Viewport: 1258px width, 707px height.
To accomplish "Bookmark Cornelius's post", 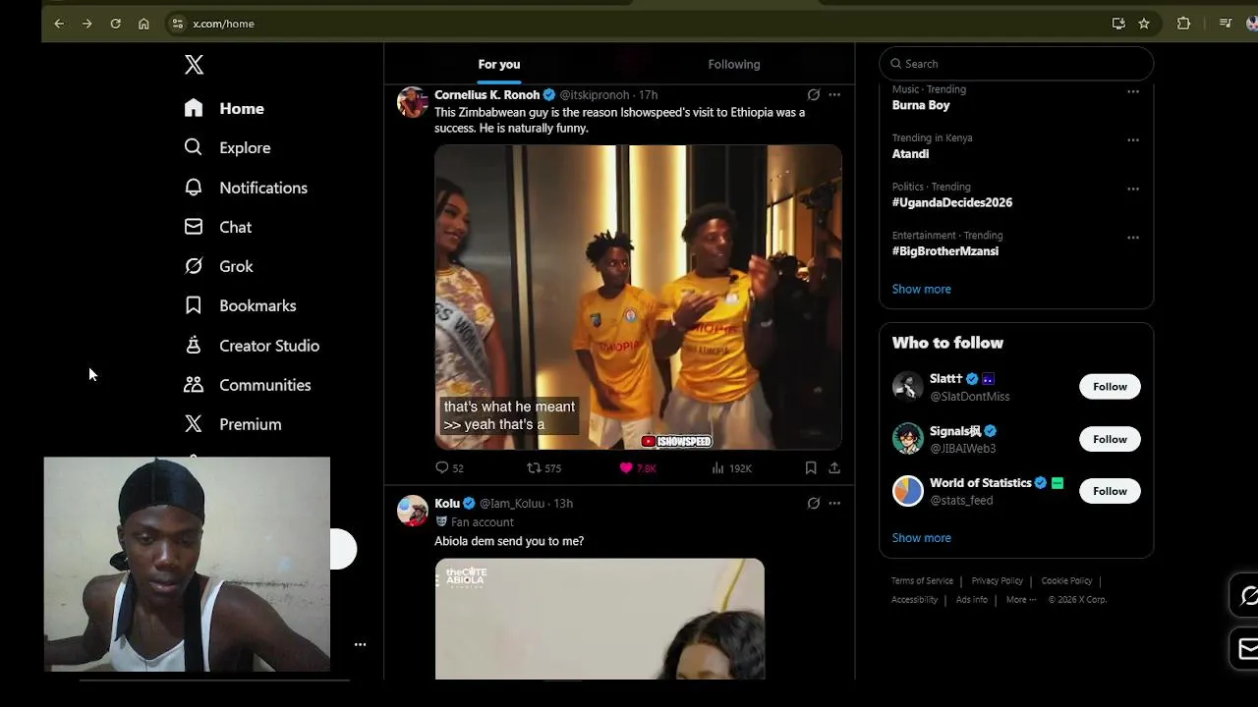I will tap(811, 468).
